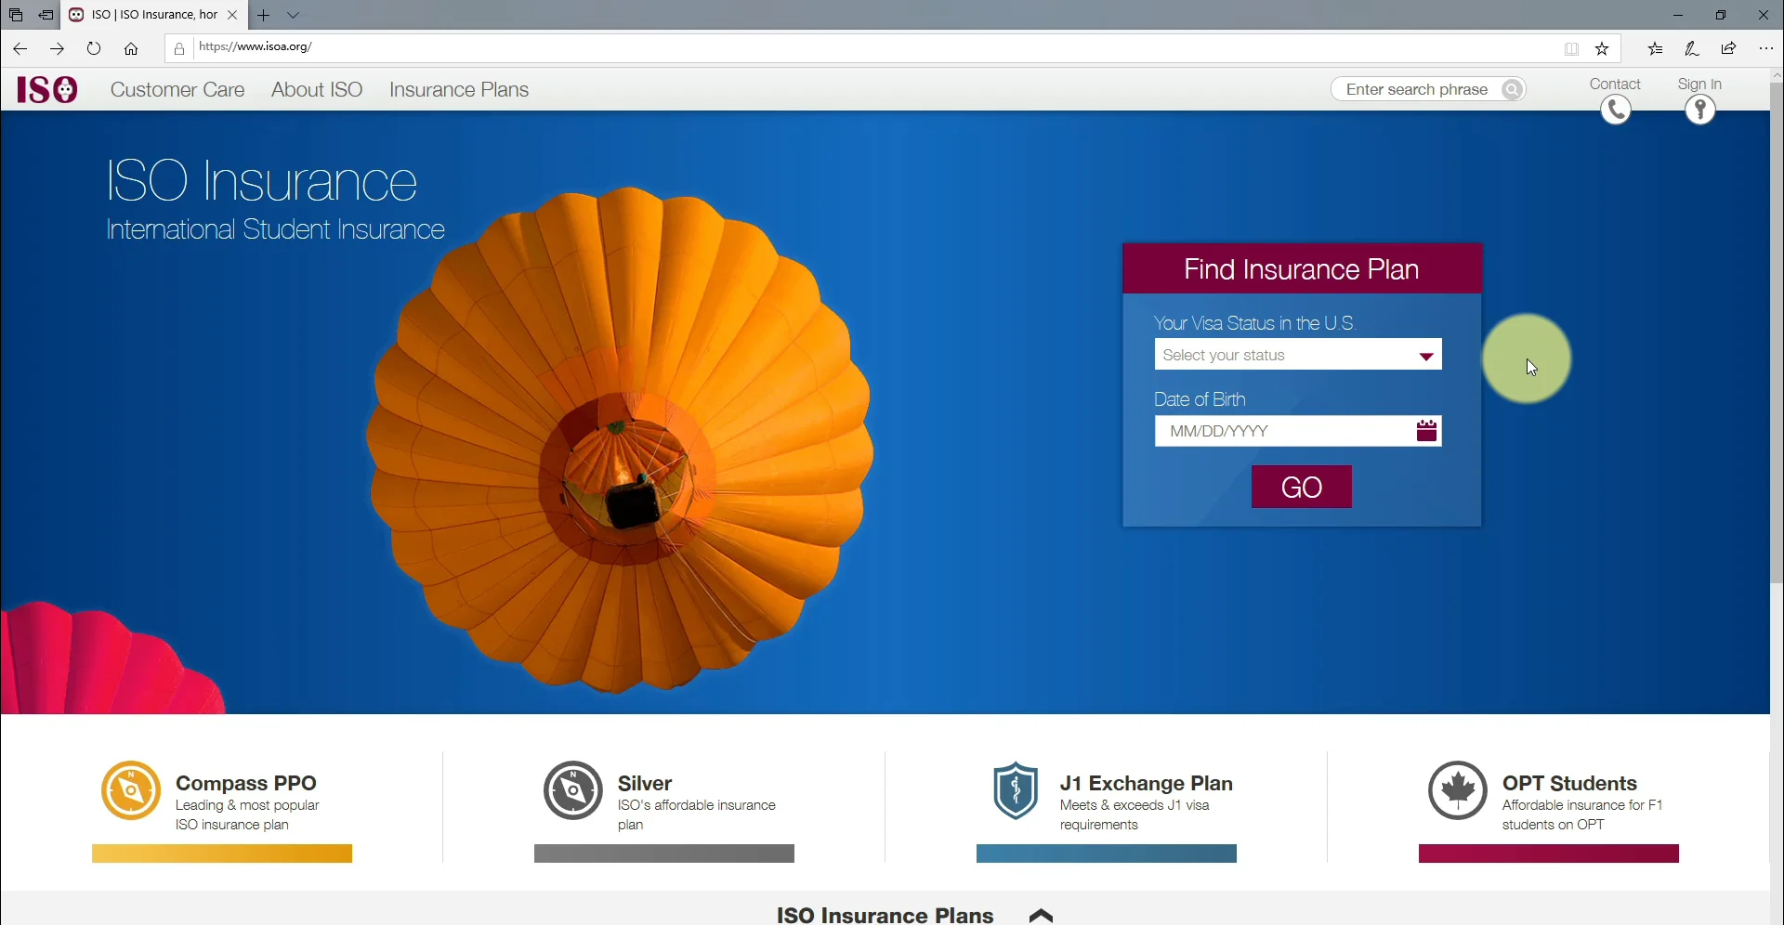This screenshot has width=1784, height=925.
Task: Open the OPT Students plan link
Action: coord(1569,784)
